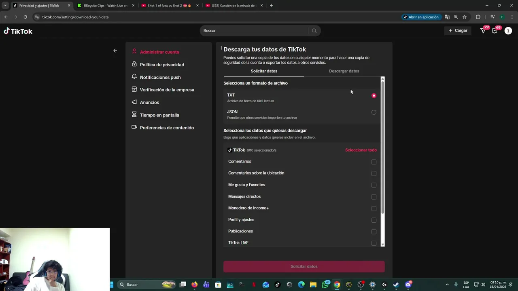Check Comentarios sobre la ubicación checkbox
Viewport: 518px width, 291px height.
click(x=374, y=173)
